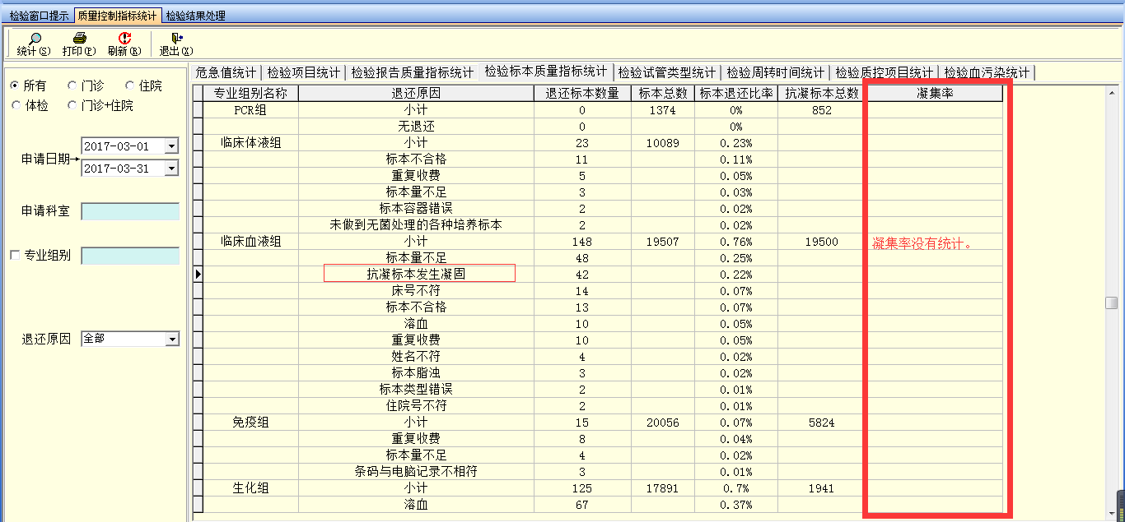Open the 检验试管类型统计 tab
1125x522 pixels.
click(x=666, y=72)
